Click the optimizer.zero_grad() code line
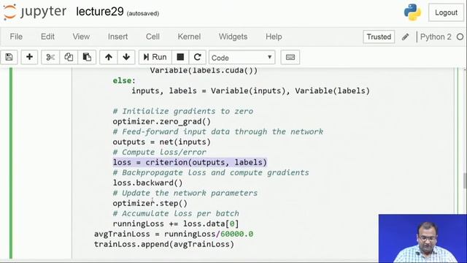The width and height of the screenshot is (467, 263). (162, 122)
